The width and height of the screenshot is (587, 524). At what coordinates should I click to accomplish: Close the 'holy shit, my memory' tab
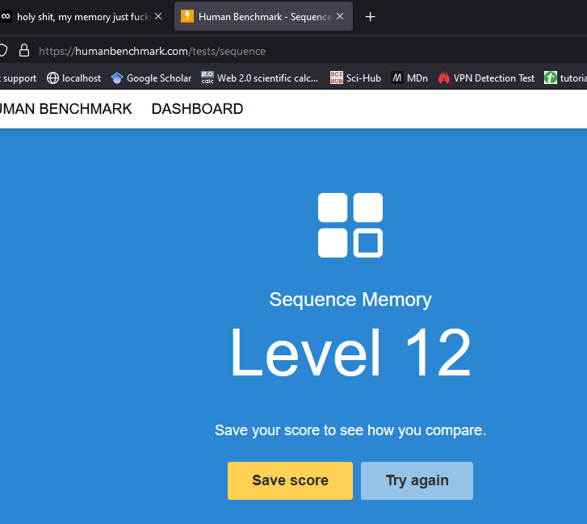158,16
